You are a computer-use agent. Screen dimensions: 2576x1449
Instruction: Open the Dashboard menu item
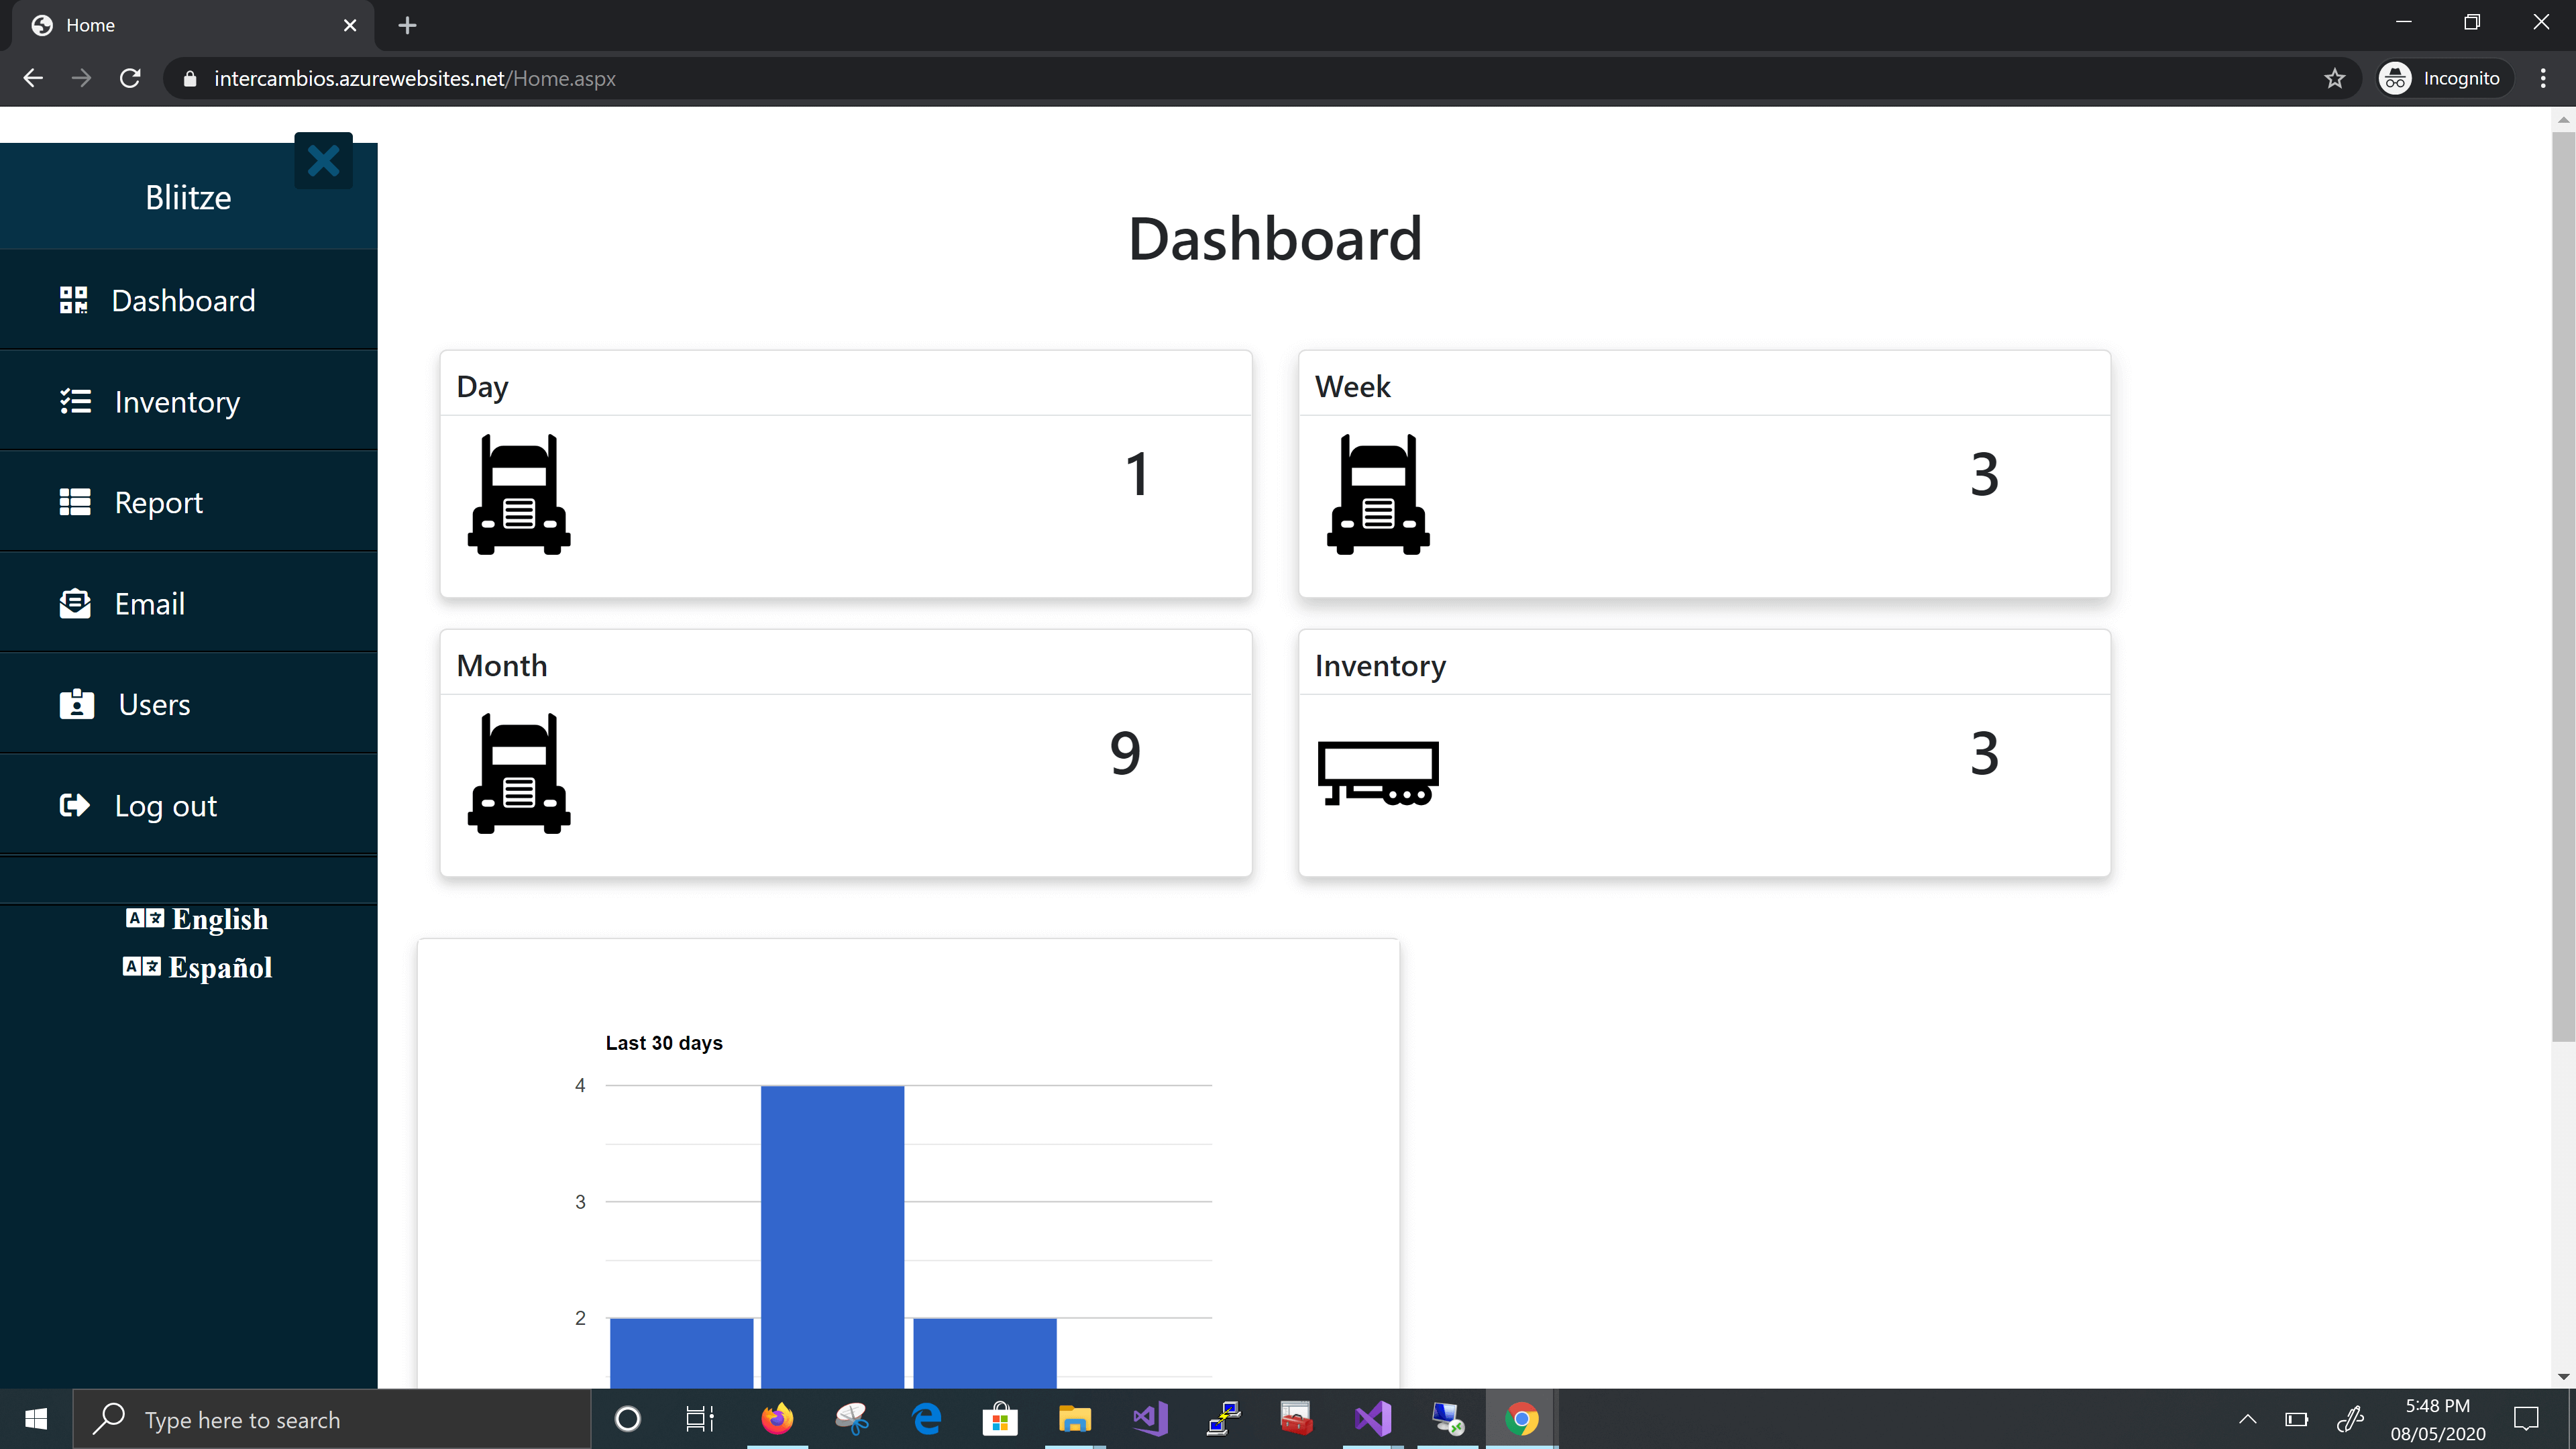point(184,301)
